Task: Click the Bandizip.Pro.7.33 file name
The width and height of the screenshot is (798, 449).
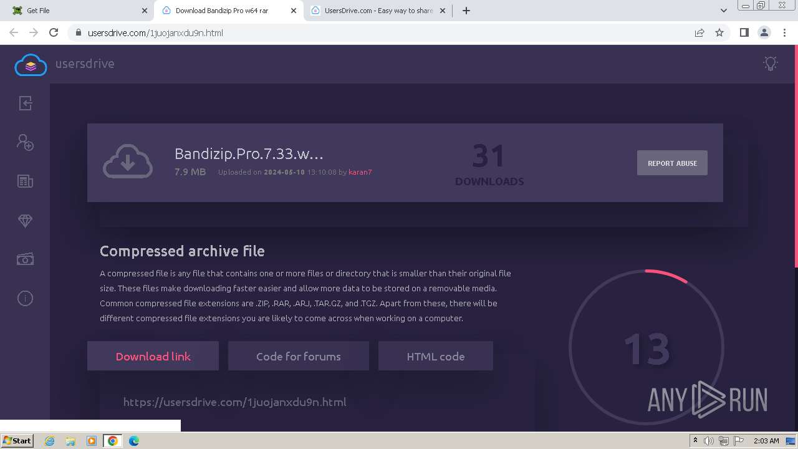Action: pyautogui.click(x=249, y=154)
